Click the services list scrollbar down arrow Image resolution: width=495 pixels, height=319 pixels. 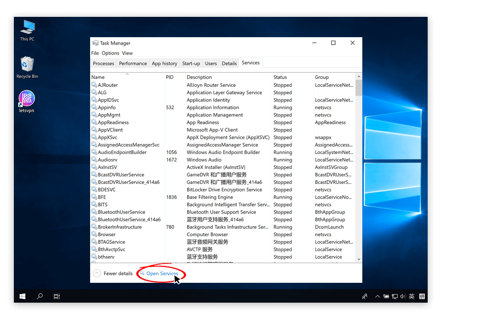pos(359,259)
